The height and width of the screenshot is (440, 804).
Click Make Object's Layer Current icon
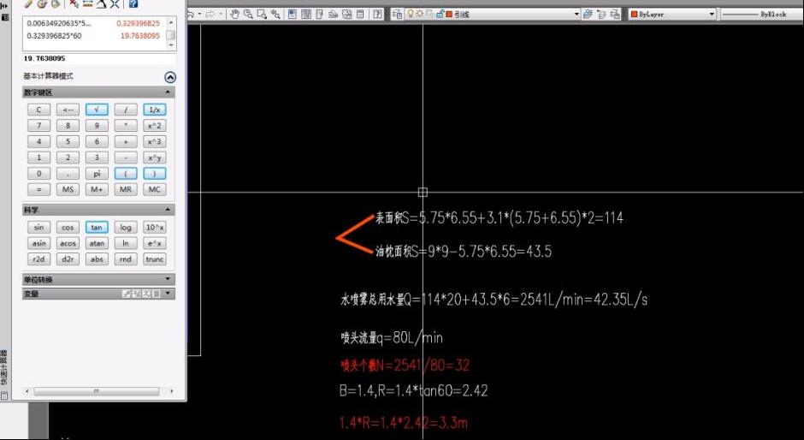pyautogui.click(x=588, y=15)
